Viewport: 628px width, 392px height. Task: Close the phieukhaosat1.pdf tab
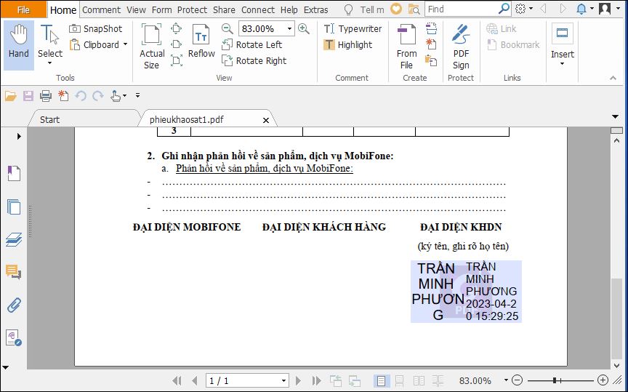point(266,120)
